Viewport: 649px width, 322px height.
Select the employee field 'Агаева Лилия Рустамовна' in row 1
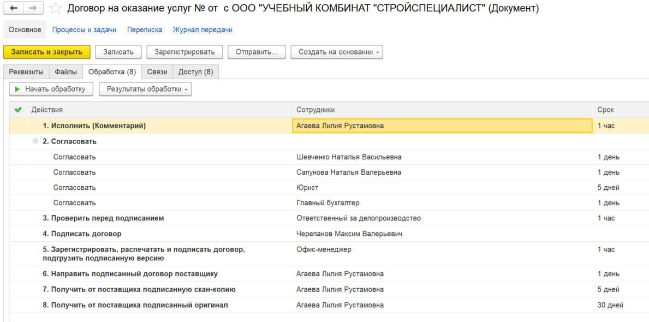tap(442, 126)
